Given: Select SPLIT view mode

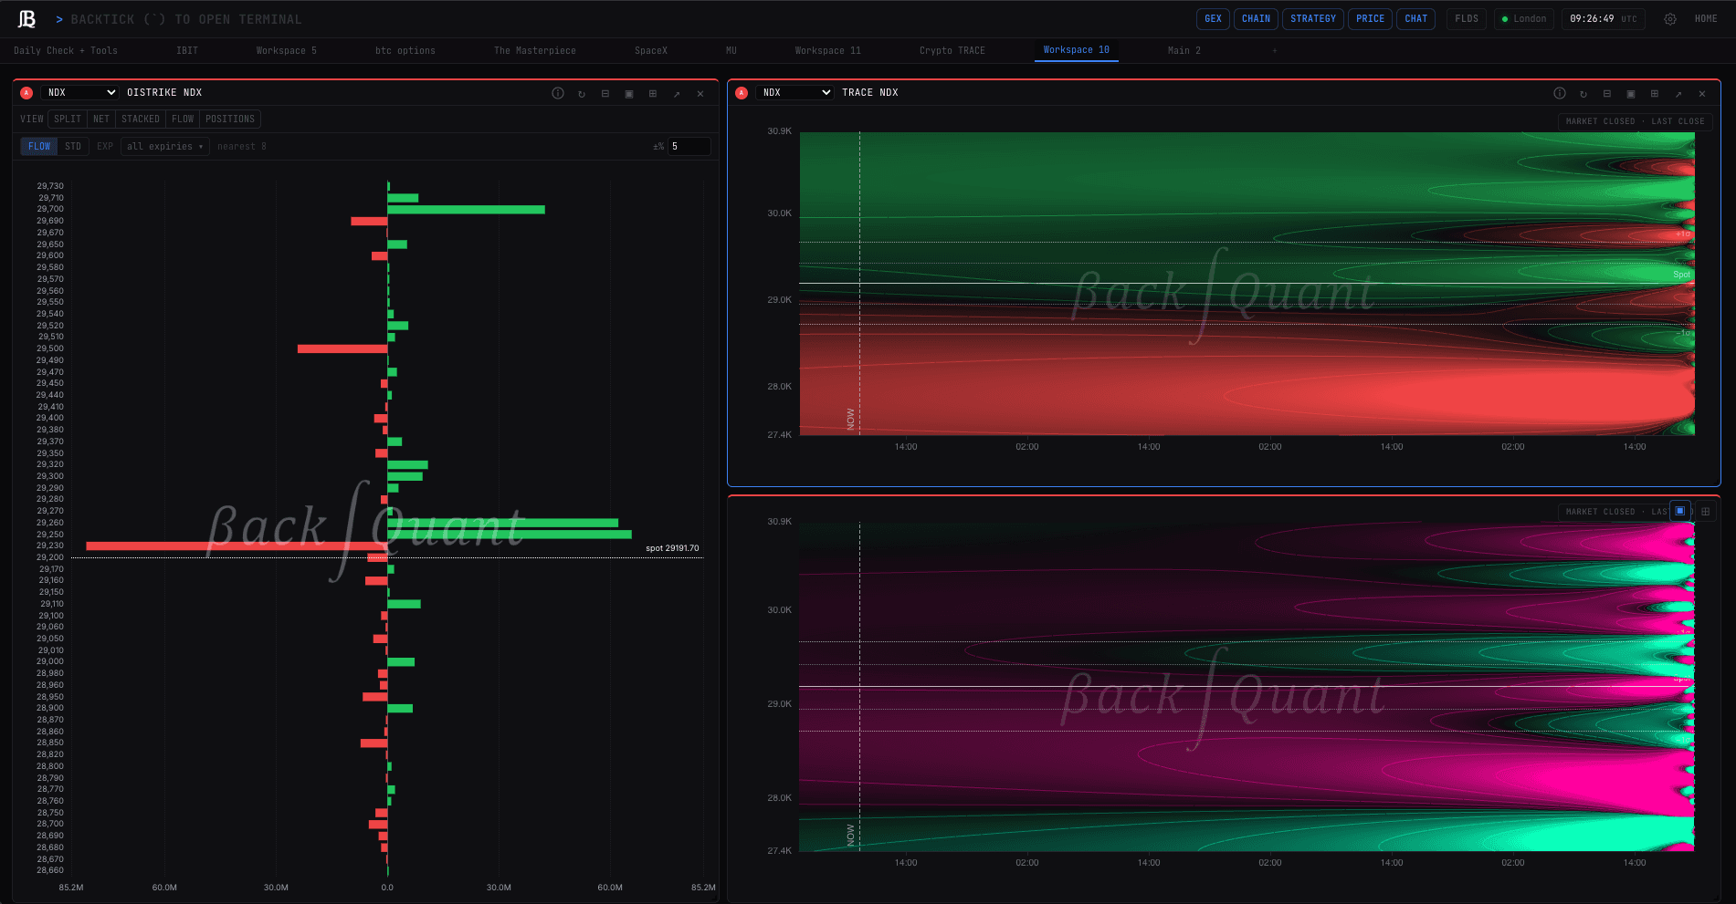Looking at the screenshot, I should 68,119.
